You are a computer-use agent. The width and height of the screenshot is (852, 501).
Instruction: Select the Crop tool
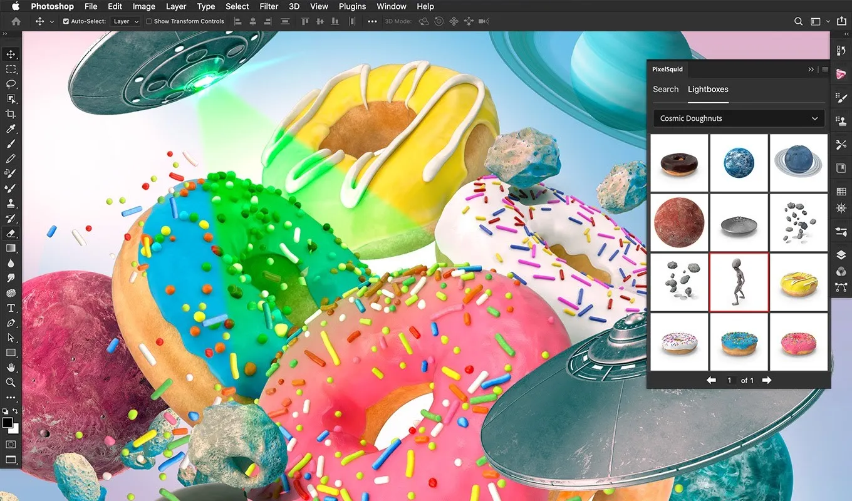tap(11, 114)
